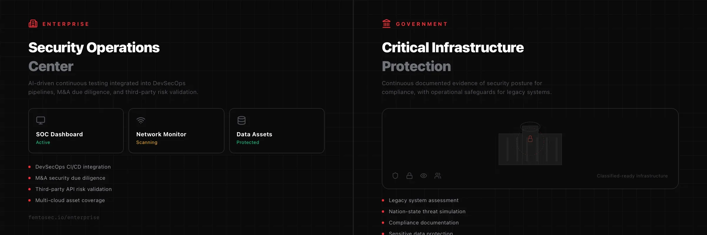707x235 pixels.
Task: Click the monitor icon in SOC Dashboard card
Action: point(41,120)
